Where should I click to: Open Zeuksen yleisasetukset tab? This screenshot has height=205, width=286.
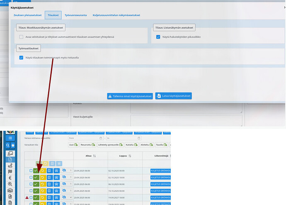click(x=27, y=15)
